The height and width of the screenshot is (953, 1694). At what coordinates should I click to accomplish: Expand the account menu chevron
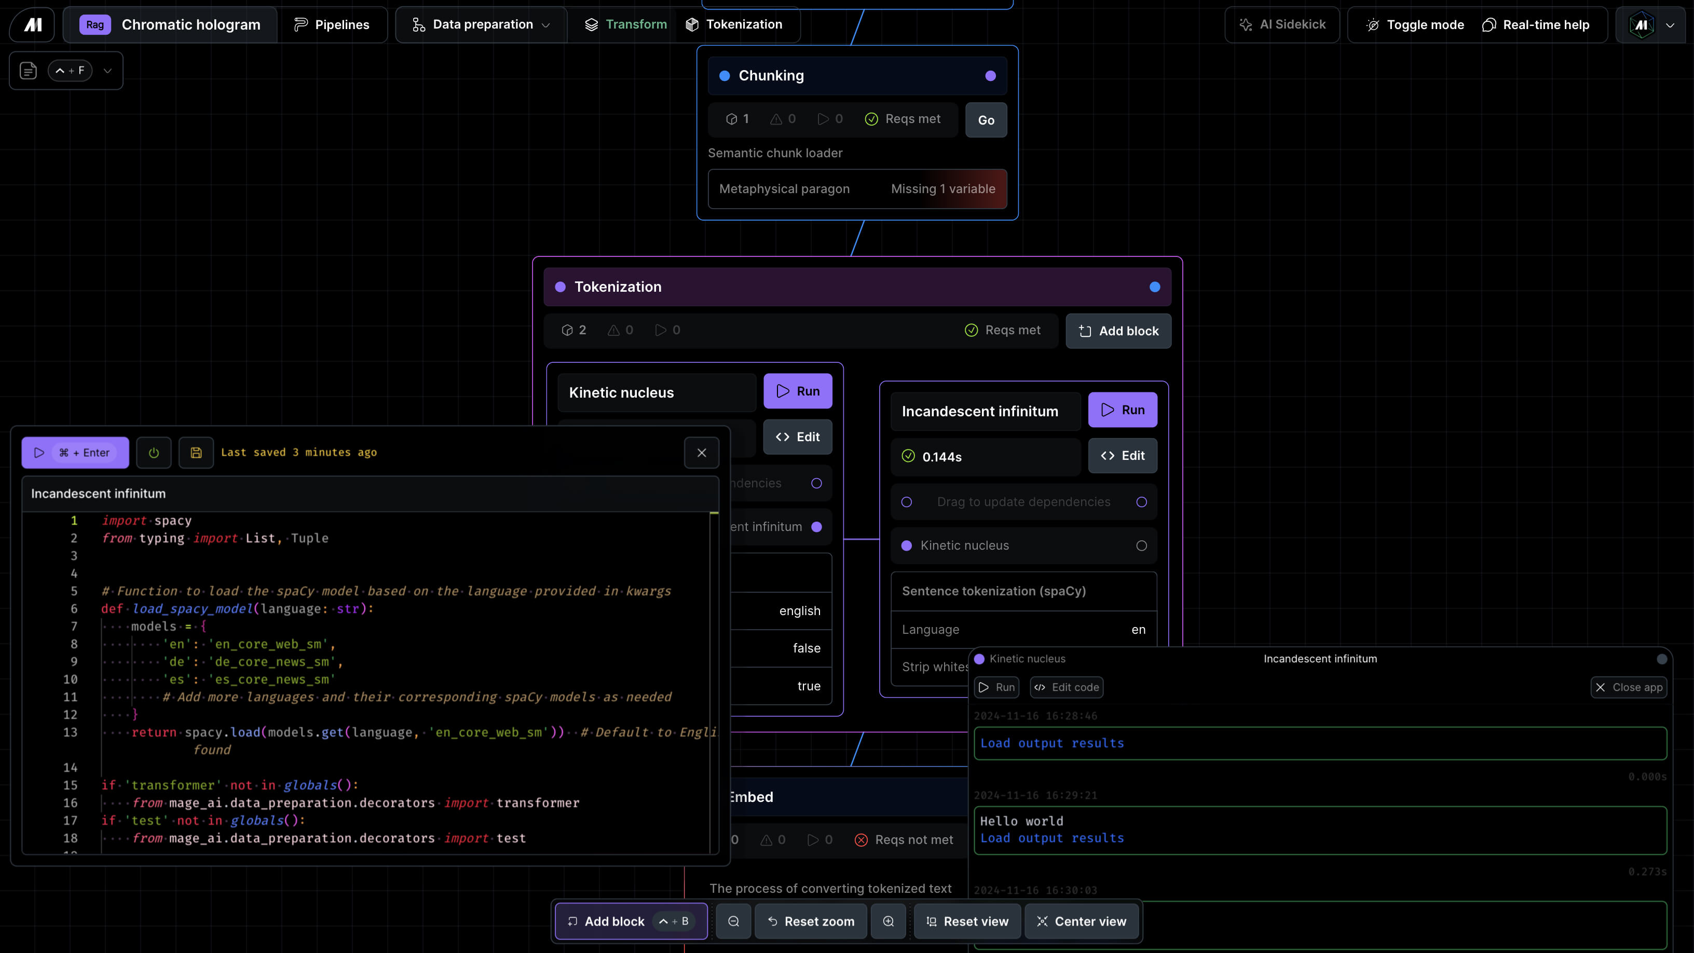[1670, 25]
